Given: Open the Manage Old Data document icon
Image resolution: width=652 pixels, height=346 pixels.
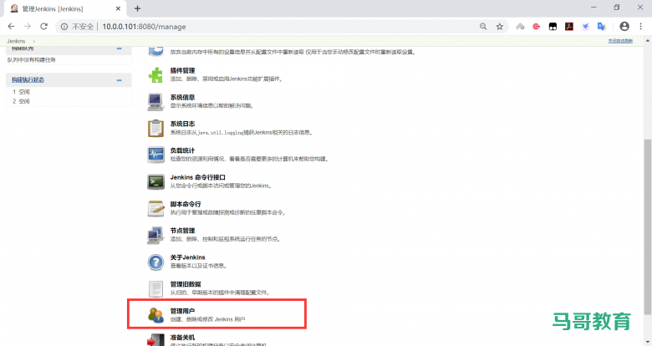Looking at the screenshot, I should pyautogui.click(x=156, y=288).
